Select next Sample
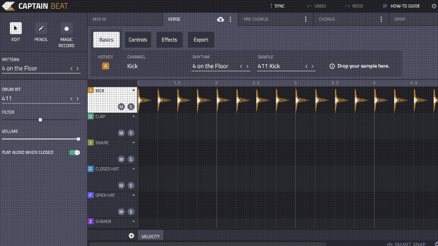Image resolution: width=438 pixels, height=246 pixels. (x=312, y=66)
